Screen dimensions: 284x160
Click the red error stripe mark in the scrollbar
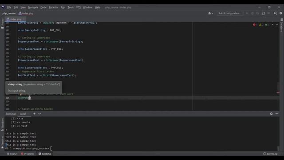(278, 92)
